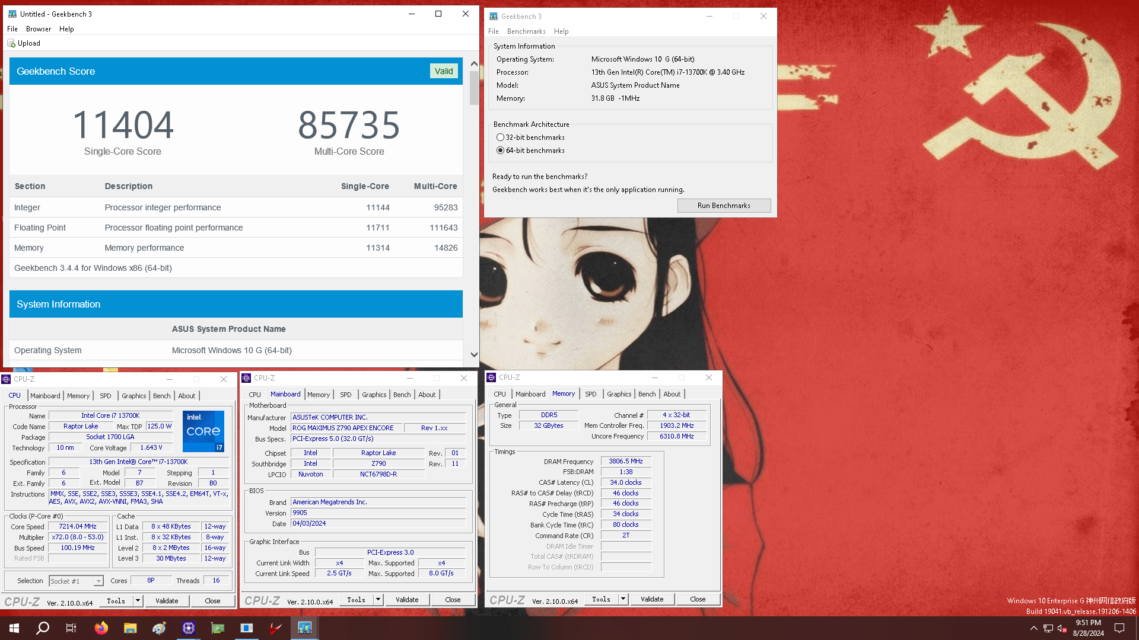Show hidden tray icons chevron
The height and width of the screenshot is (640, 1139).
pyautogui.click(x=1034, y=628)
